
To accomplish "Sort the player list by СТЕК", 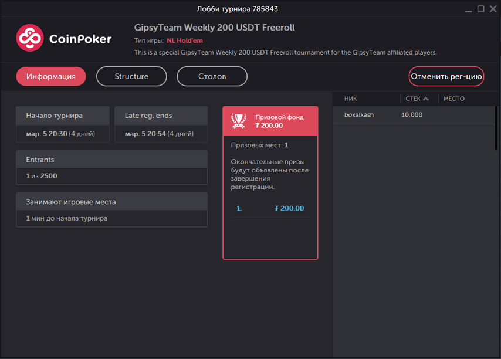I will point(413,99).
